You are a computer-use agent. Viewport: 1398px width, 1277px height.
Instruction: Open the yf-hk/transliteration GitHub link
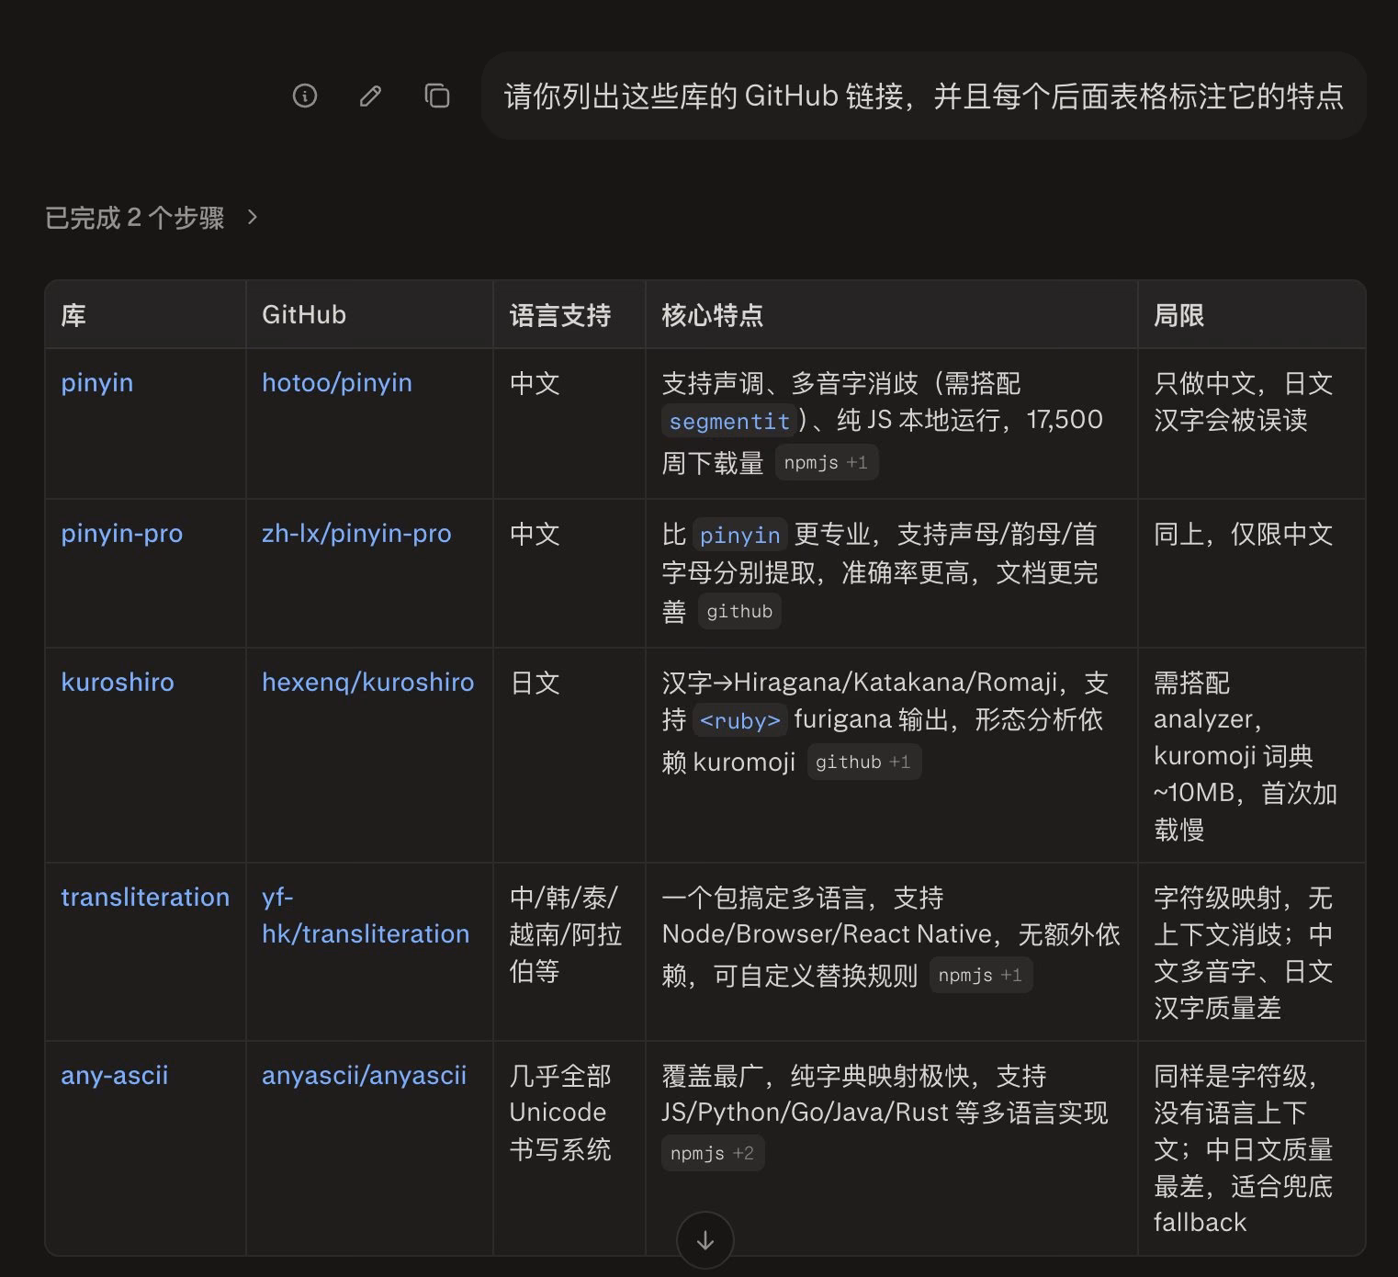click(x=366, y=915)
